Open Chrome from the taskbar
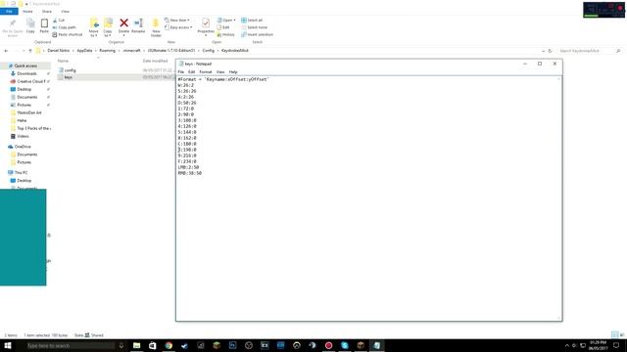This screenshot has height=352, width=627. [x=169, y=345]
